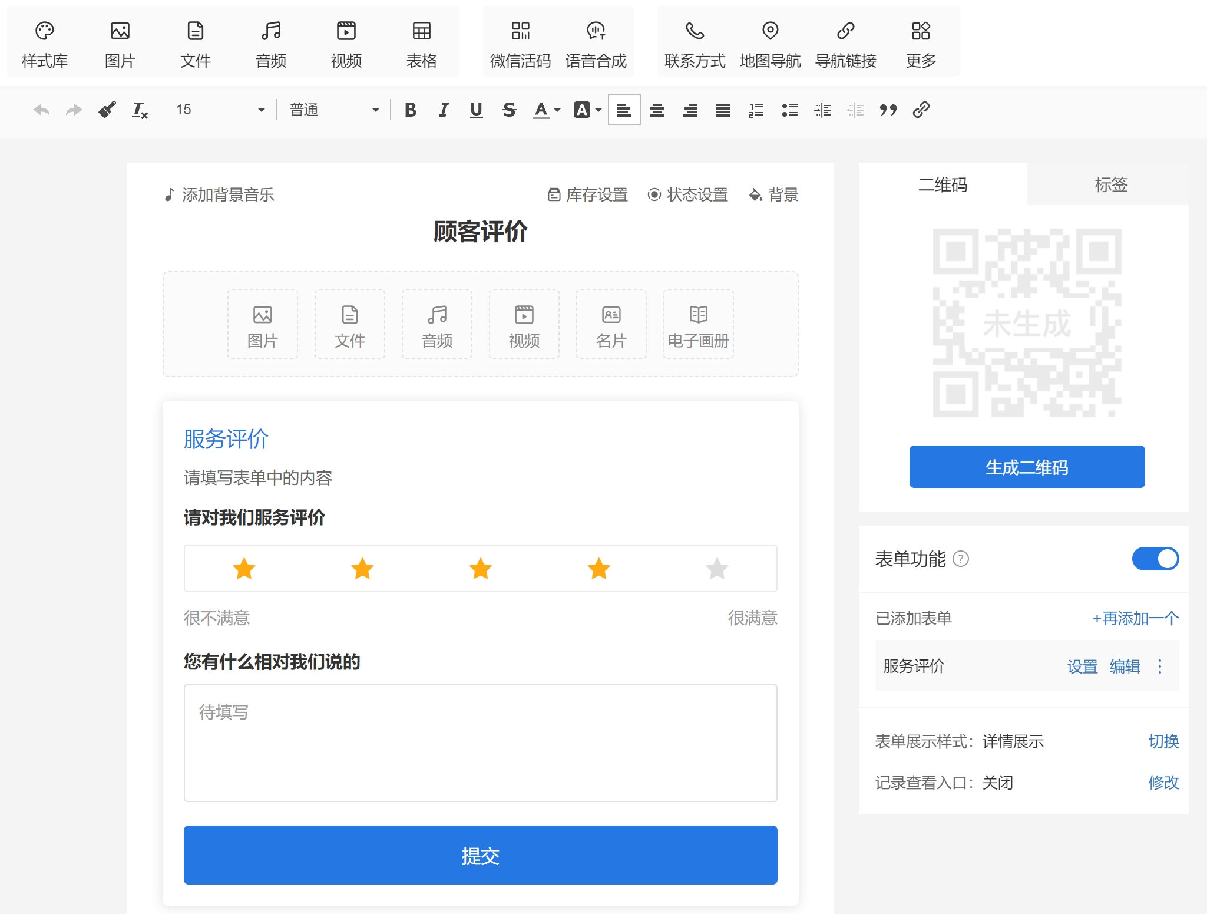Image resolution: width=1207 pixels, height=914 pixels.
Task: Redo the last edit
Action: [74, 110]
